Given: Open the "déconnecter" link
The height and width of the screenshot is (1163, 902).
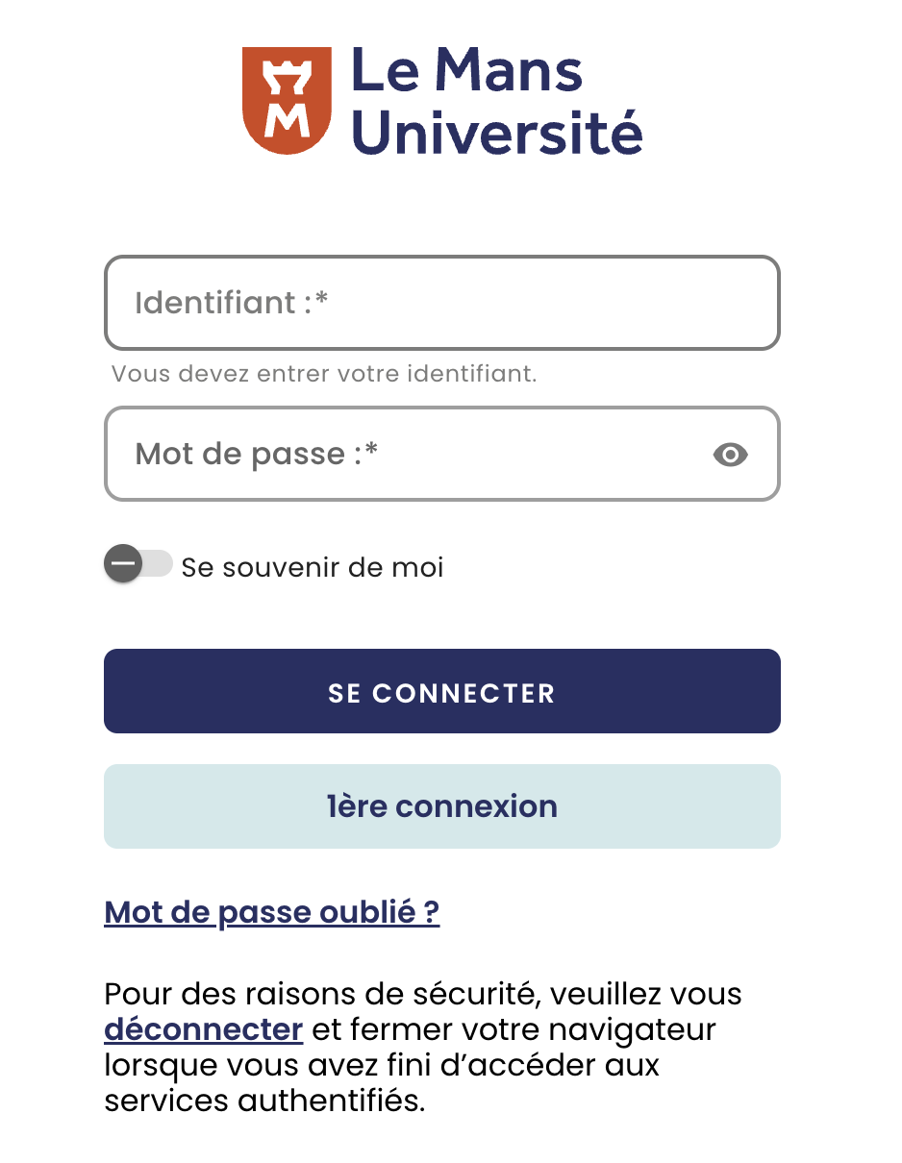Looking at the screenshot, I should 204,1030.
